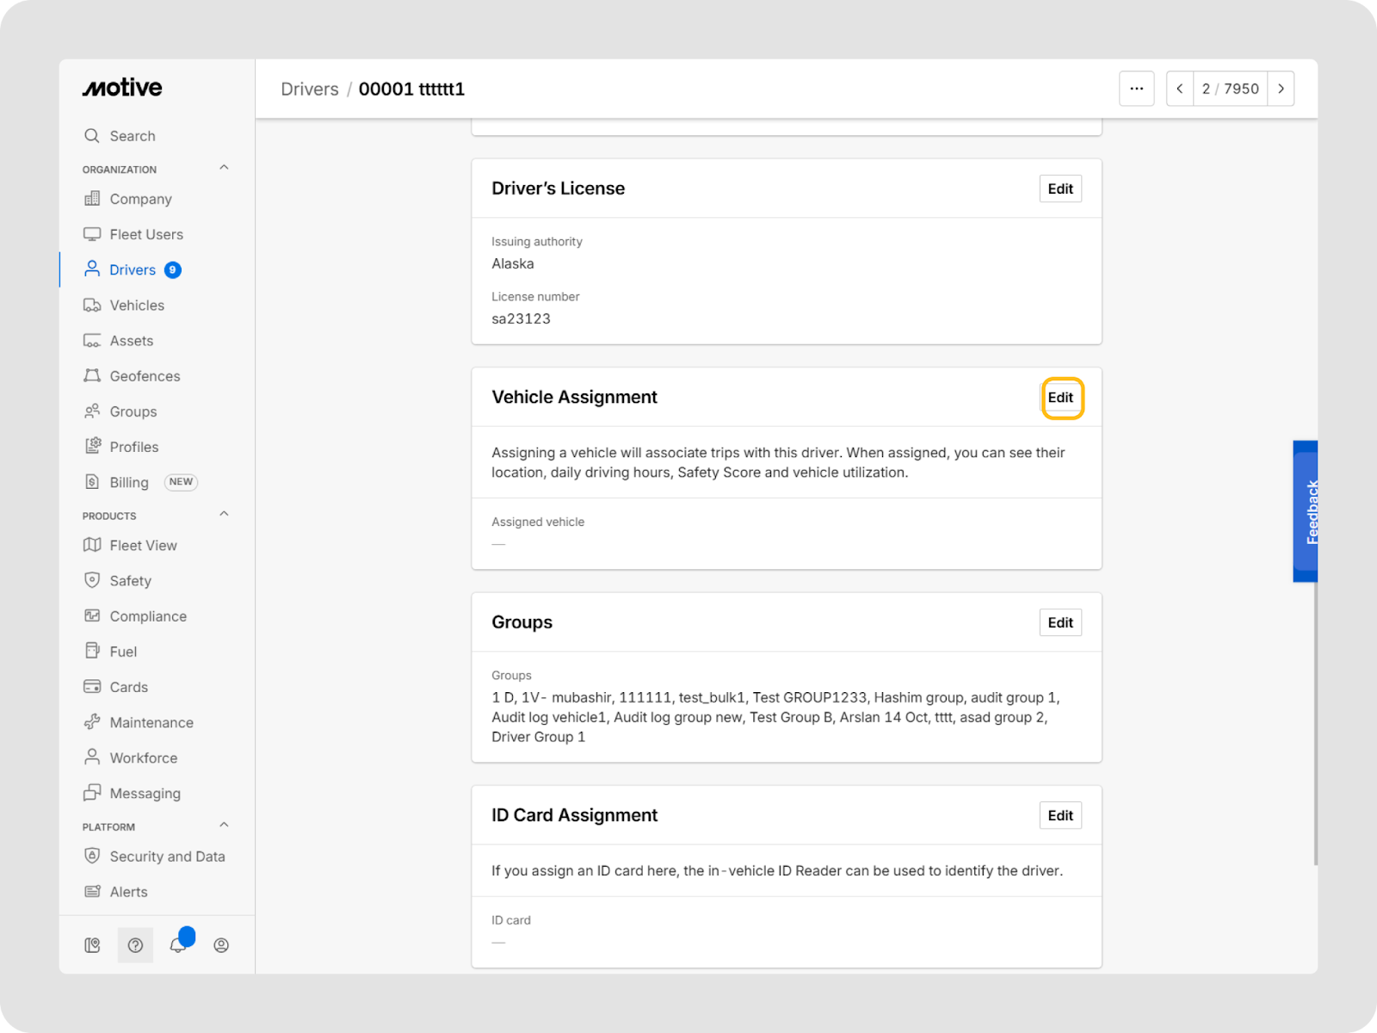The image size is (1377, 1033).
Task: Collapse the ORGANIZATION section
Action: (224, 168)
